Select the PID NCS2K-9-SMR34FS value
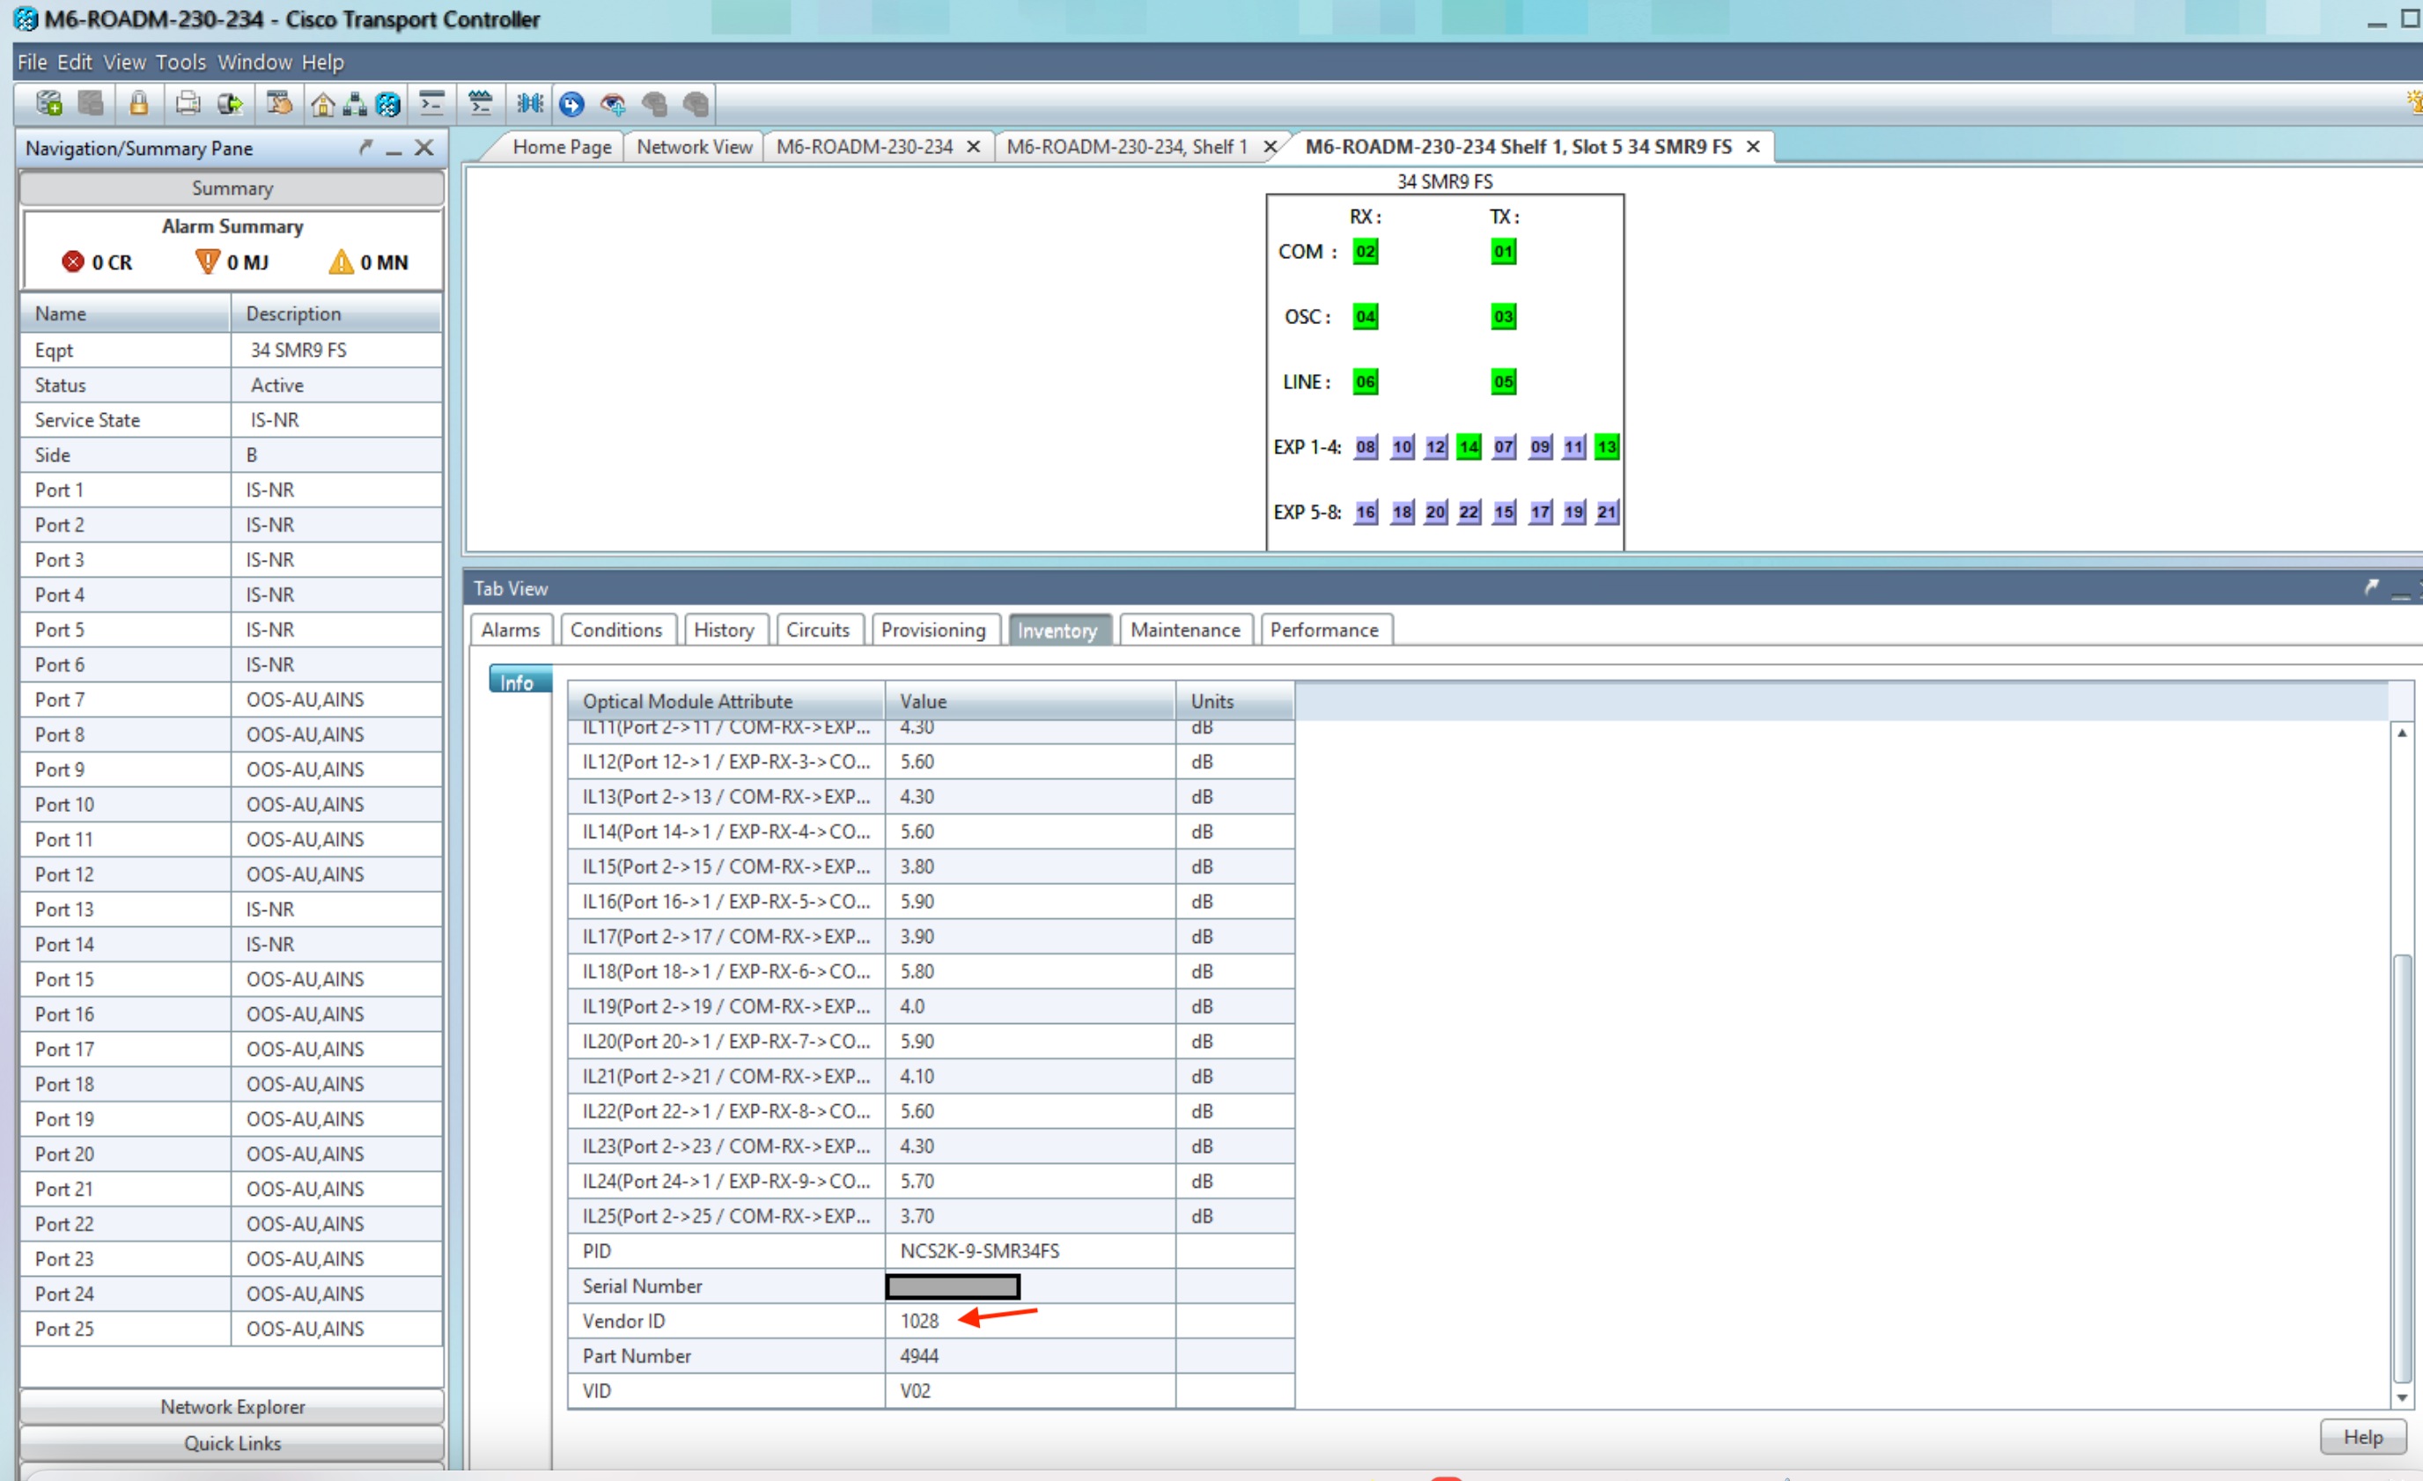This screenshot has width=2423, height=1481. point(979,1251)
